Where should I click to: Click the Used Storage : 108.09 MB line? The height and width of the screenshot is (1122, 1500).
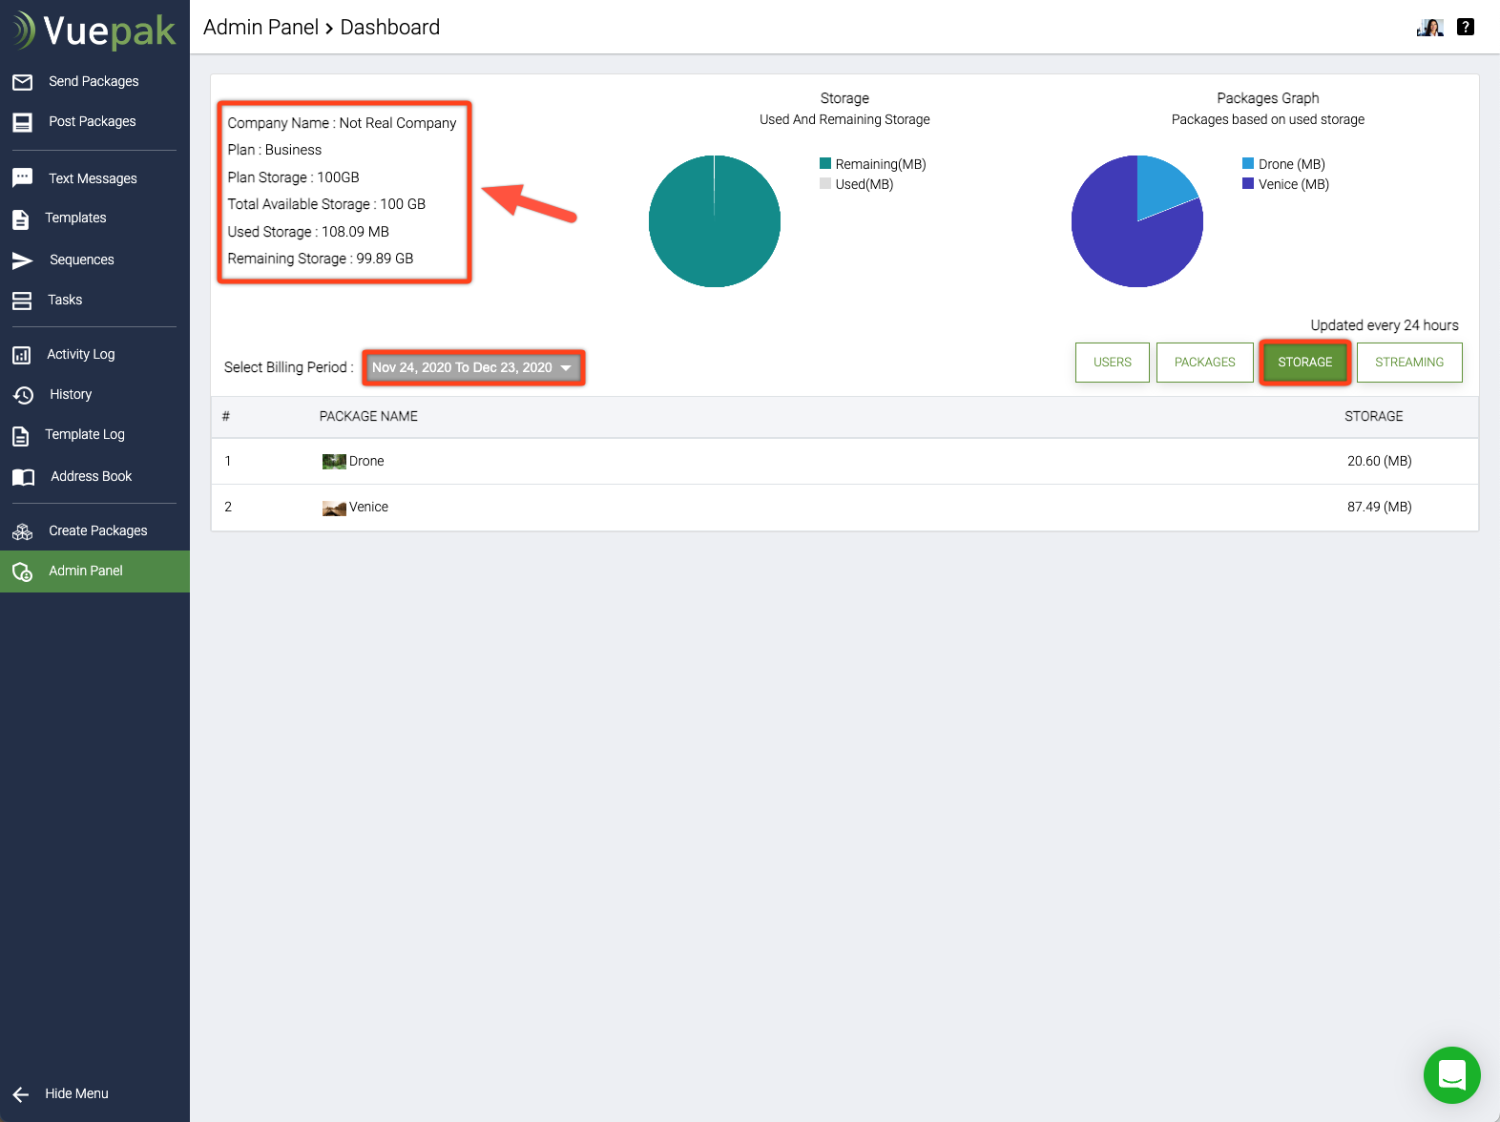[308, 232]
